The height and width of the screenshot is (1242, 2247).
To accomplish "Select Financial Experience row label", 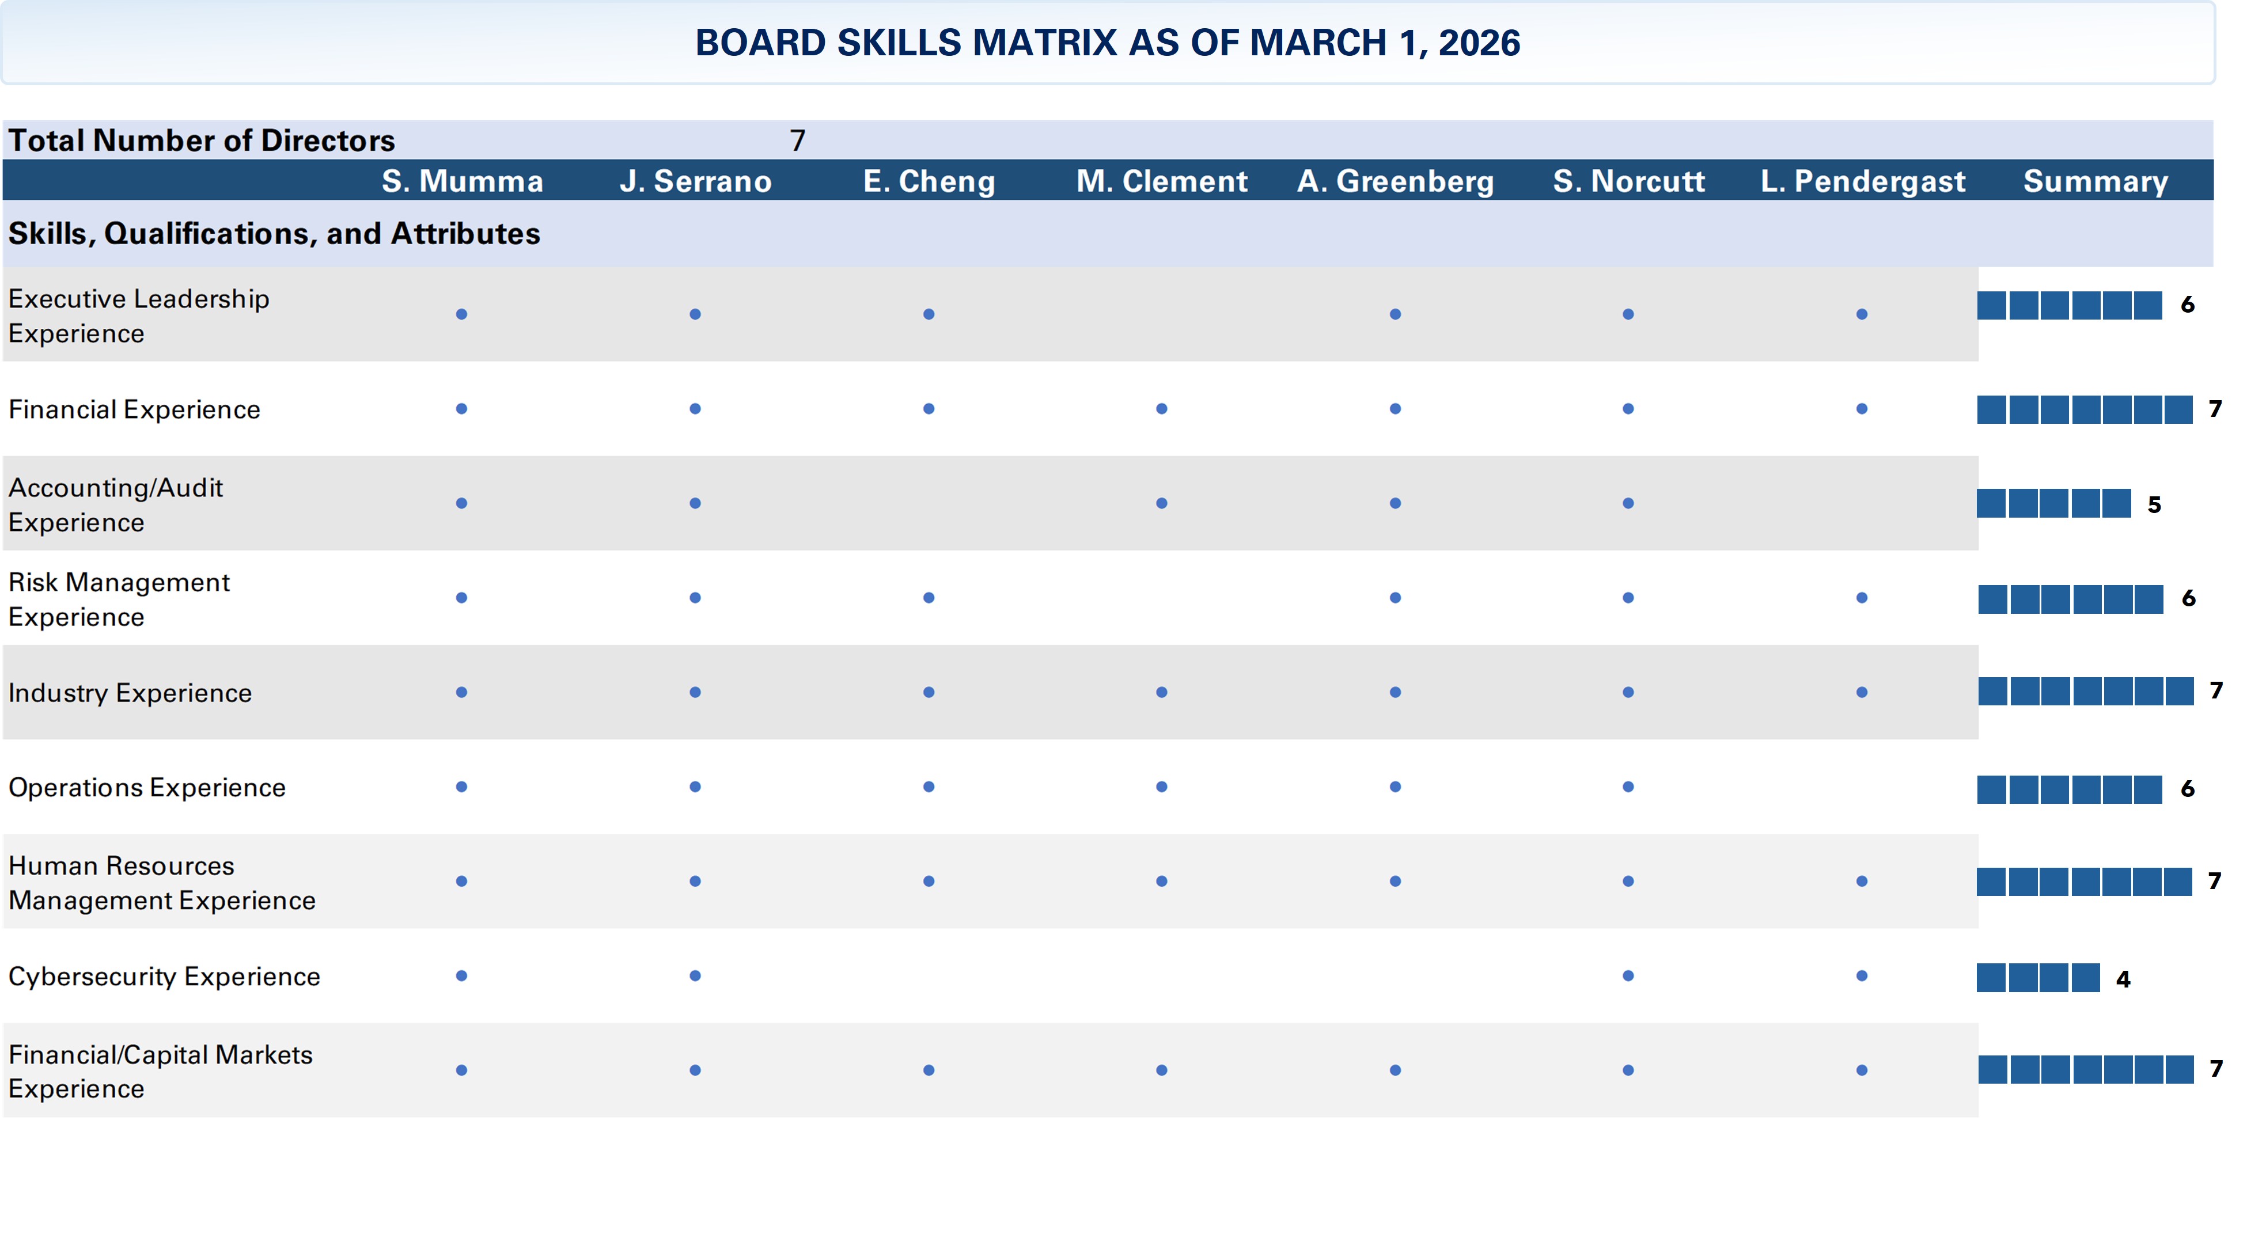I will point(134,409).
